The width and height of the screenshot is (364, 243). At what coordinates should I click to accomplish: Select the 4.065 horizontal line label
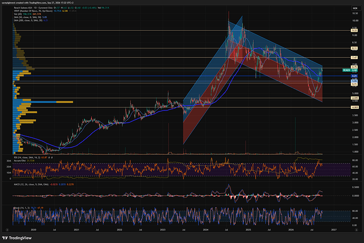[355, 107]
